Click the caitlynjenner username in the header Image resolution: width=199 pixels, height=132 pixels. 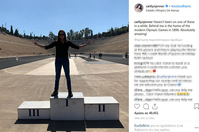(x=155, y=6)
